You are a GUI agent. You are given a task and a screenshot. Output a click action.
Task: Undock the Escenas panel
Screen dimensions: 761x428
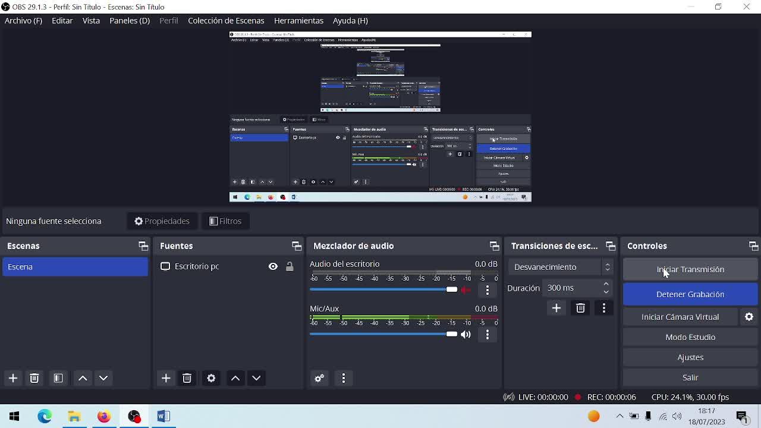(x=143, y=246)
